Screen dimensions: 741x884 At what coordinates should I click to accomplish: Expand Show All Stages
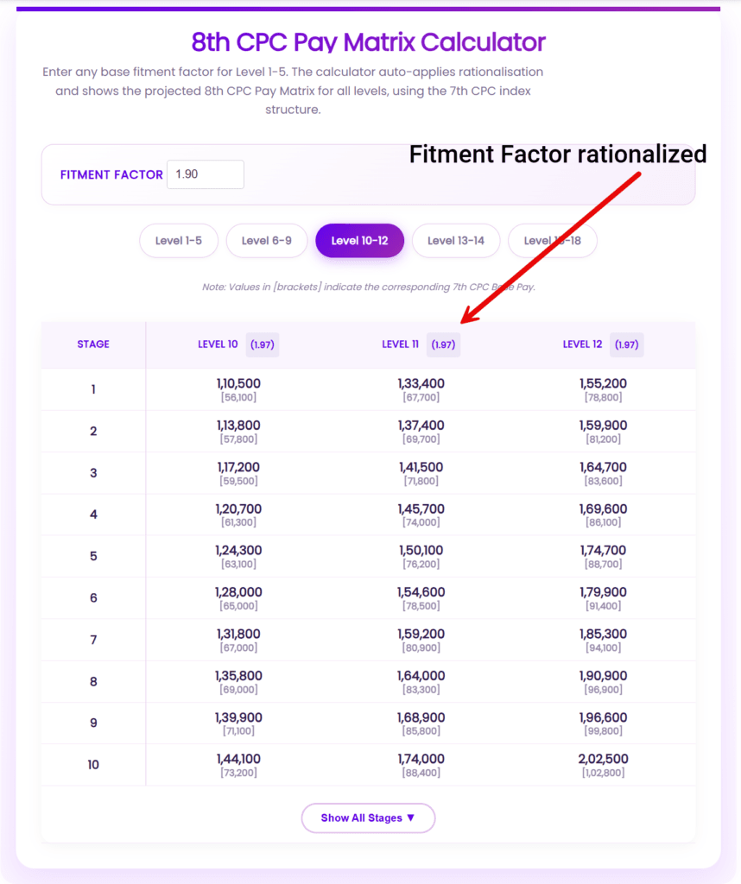tap(368, 818)
